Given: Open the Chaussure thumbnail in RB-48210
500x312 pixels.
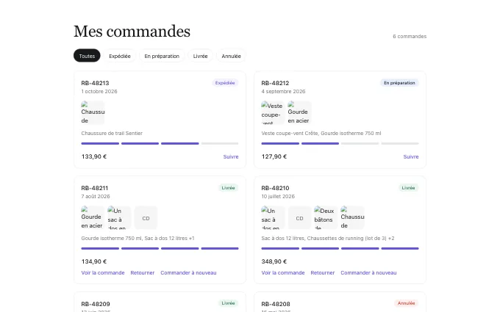Looking at the screenshot, I should [x=352, y=217].
